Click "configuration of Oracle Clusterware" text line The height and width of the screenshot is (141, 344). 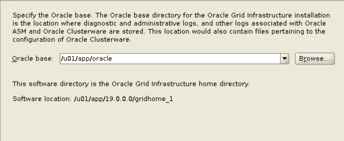(72, 40)
